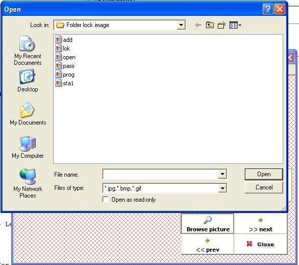This screenshot has width=299, height=265.
Task: Open My Recent Documents shortcut
Action: [28, 51]
